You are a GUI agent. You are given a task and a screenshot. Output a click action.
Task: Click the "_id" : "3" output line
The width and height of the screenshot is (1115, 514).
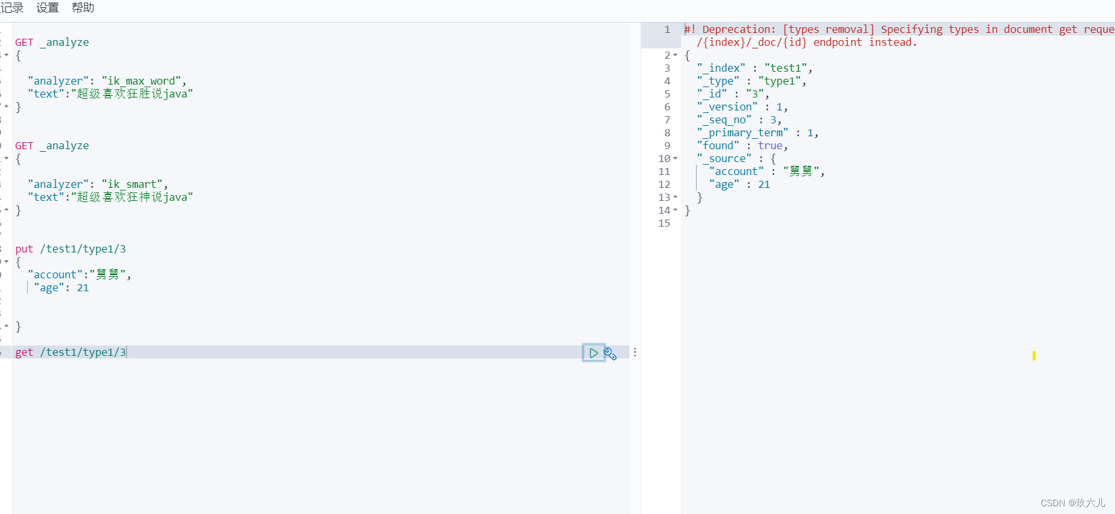(x=733, y=94)
